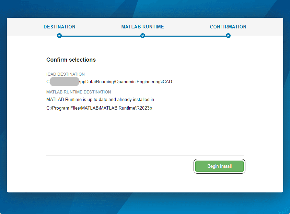Viewport: 290px width, 214px height.
Task: Click the R2023b runtime installation path
Action: pos(99,108)
